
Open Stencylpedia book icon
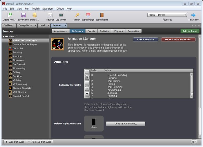(x=102, y=15)
